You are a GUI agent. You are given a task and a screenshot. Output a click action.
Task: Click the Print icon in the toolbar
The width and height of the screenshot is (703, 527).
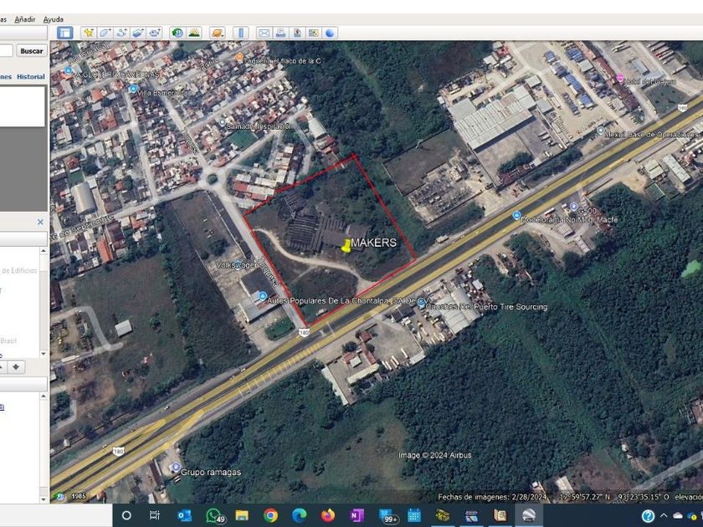point(280,33)
